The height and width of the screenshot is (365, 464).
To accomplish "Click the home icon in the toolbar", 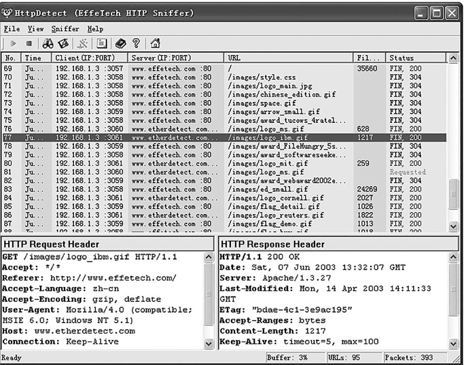I will click(155, 44).
